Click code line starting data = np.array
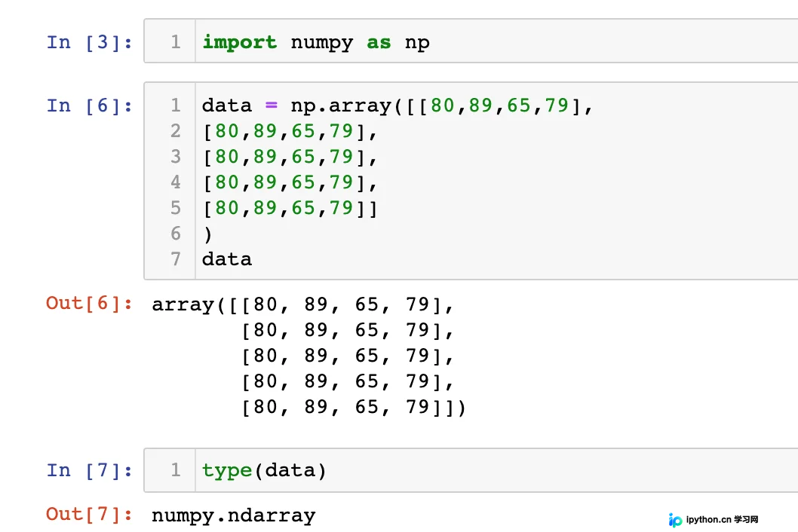Viewport: 798px width, 532px height. click(x=397, y=105)
